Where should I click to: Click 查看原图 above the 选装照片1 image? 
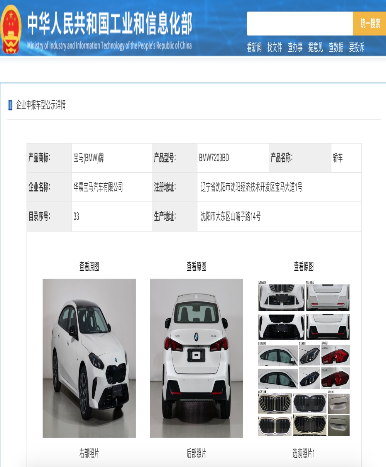[304, 266]
